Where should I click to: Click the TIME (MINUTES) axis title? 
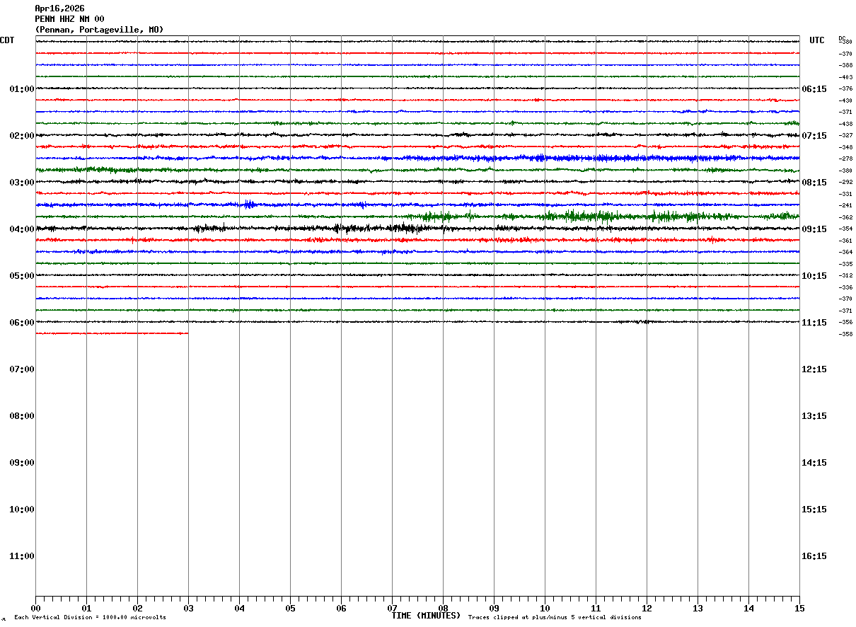tap(426, 616)
